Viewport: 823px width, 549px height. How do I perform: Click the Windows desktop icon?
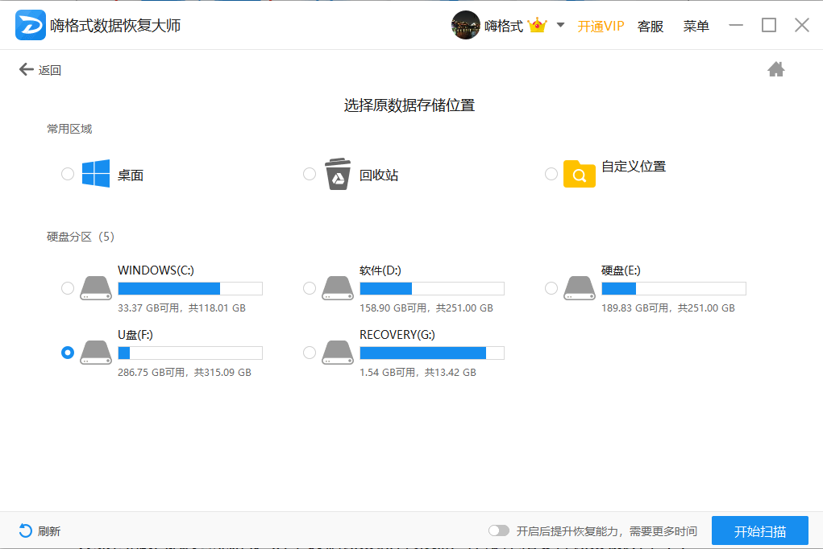pyautogui.click(x=96, y=174)
